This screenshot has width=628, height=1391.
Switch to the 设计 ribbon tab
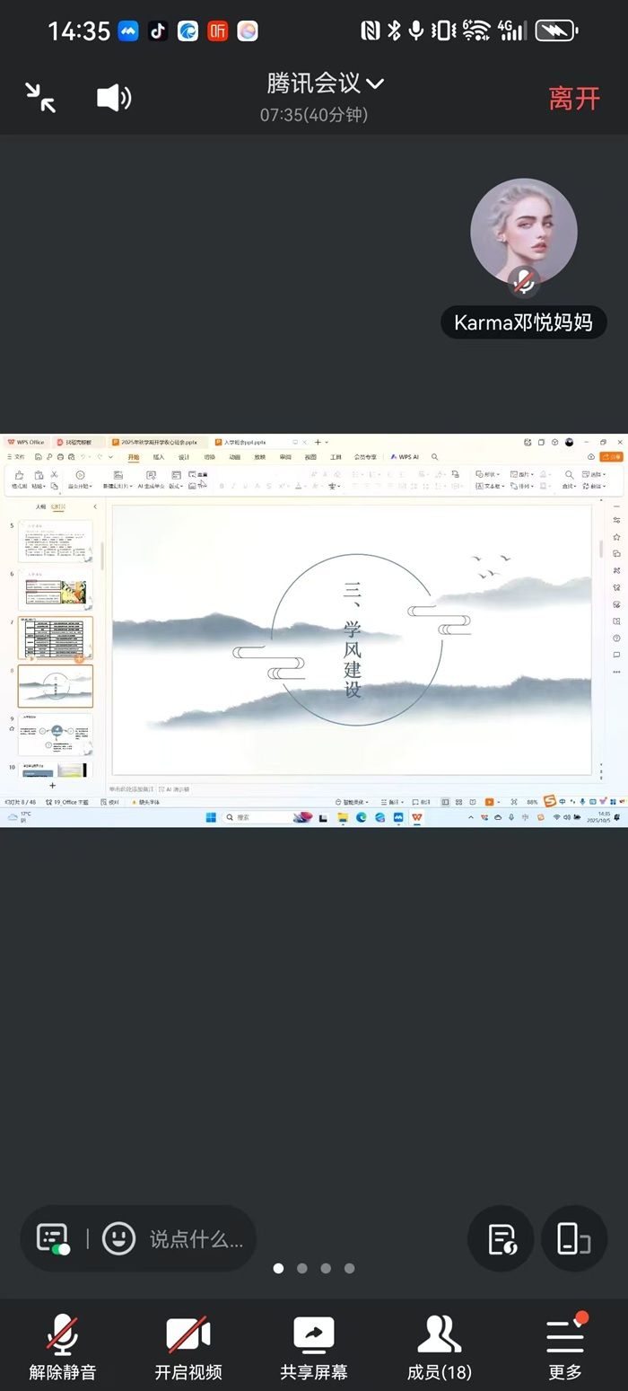[184, 457]
